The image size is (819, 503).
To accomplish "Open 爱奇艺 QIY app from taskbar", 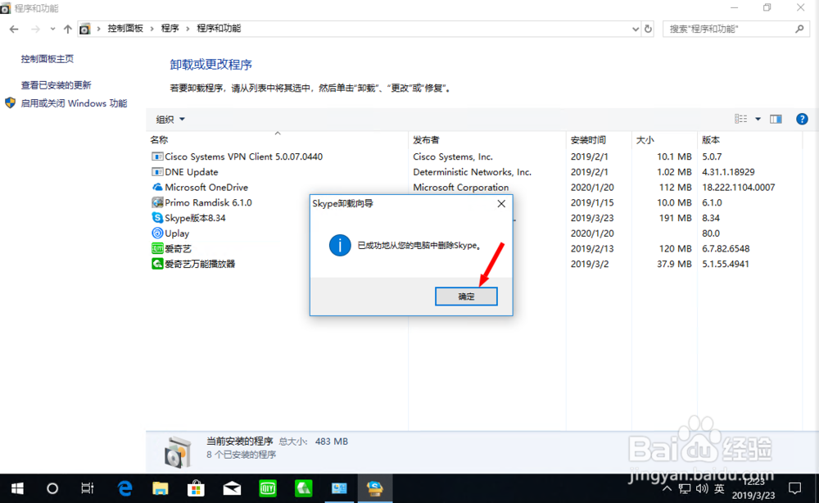I will (268, 488).
